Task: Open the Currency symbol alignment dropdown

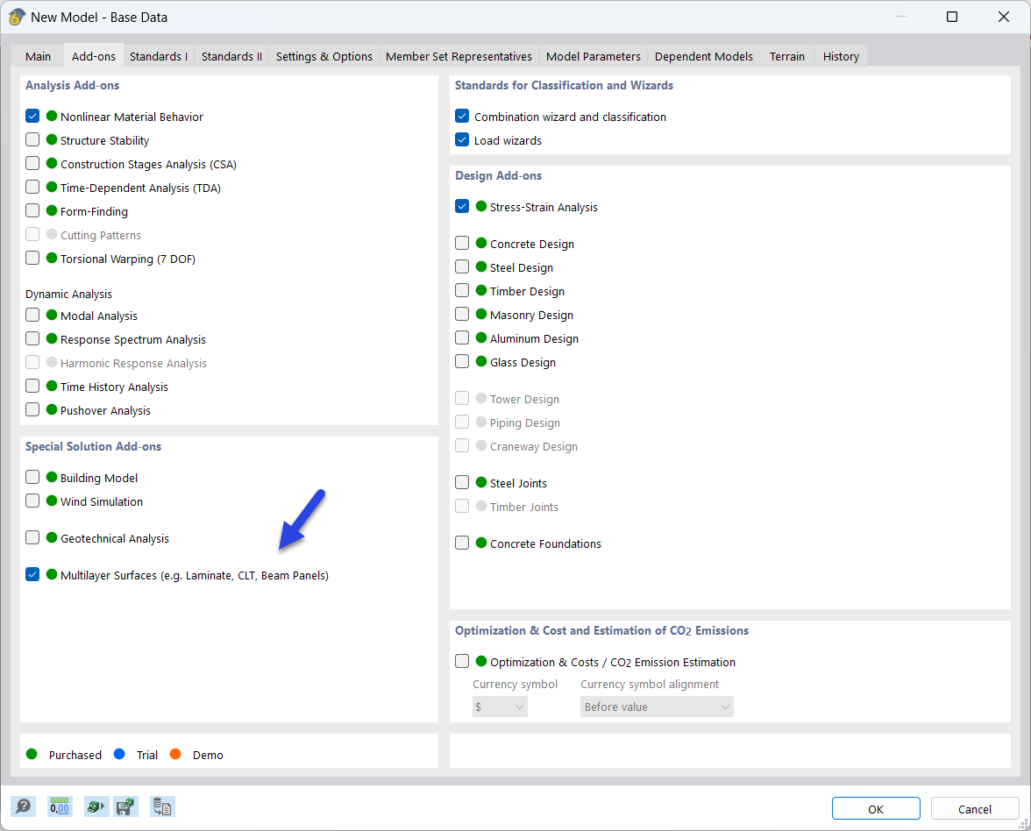Action: pos(656,706)
